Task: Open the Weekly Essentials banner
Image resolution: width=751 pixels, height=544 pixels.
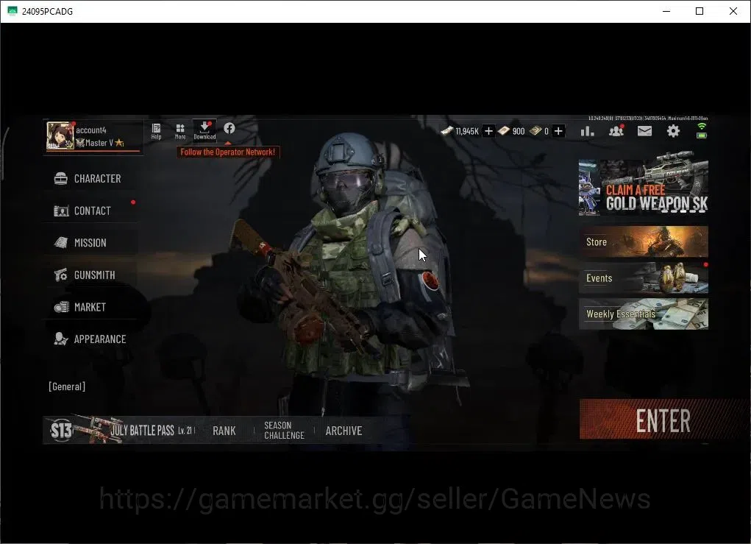Action: click(643, 314)
